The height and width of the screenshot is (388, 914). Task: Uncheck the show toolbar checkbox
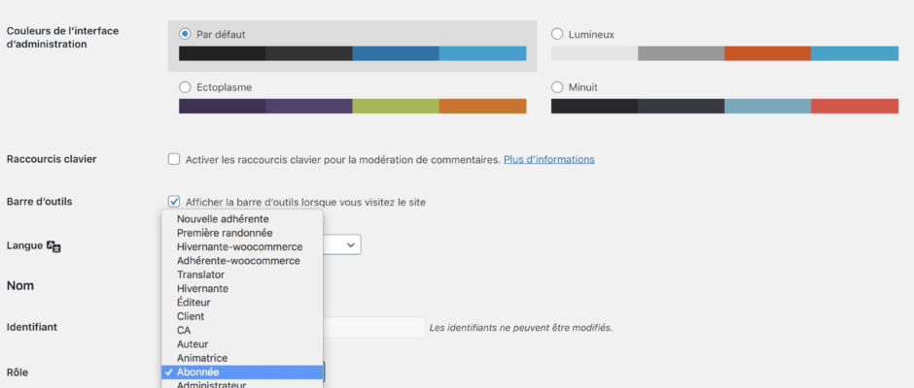pos(174,202)
